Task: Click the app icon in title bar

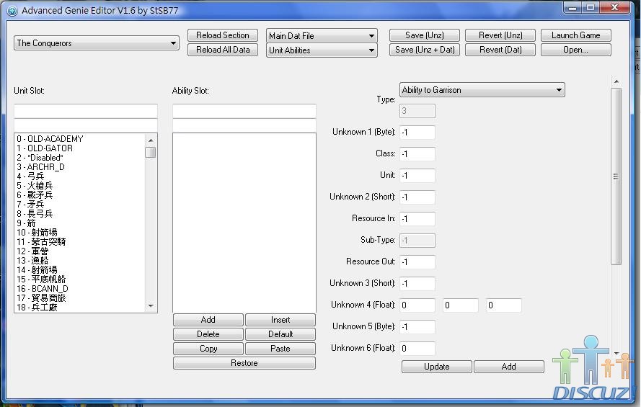Action: (x=12, y=11)
